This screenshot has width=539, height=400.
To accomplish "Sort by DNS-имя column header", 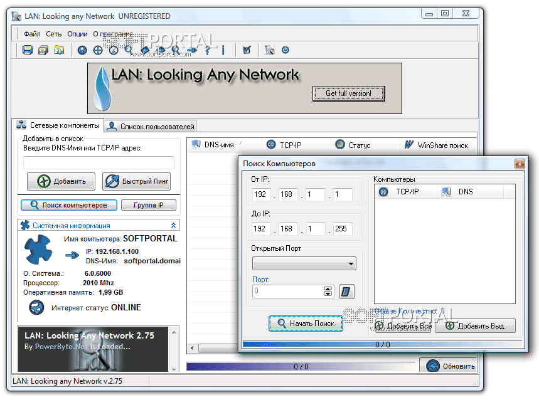I will click(x=224, y=145).
